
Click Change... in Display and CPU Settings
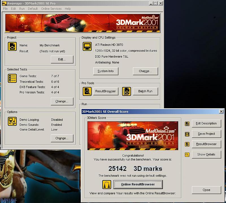coord(145,71)
